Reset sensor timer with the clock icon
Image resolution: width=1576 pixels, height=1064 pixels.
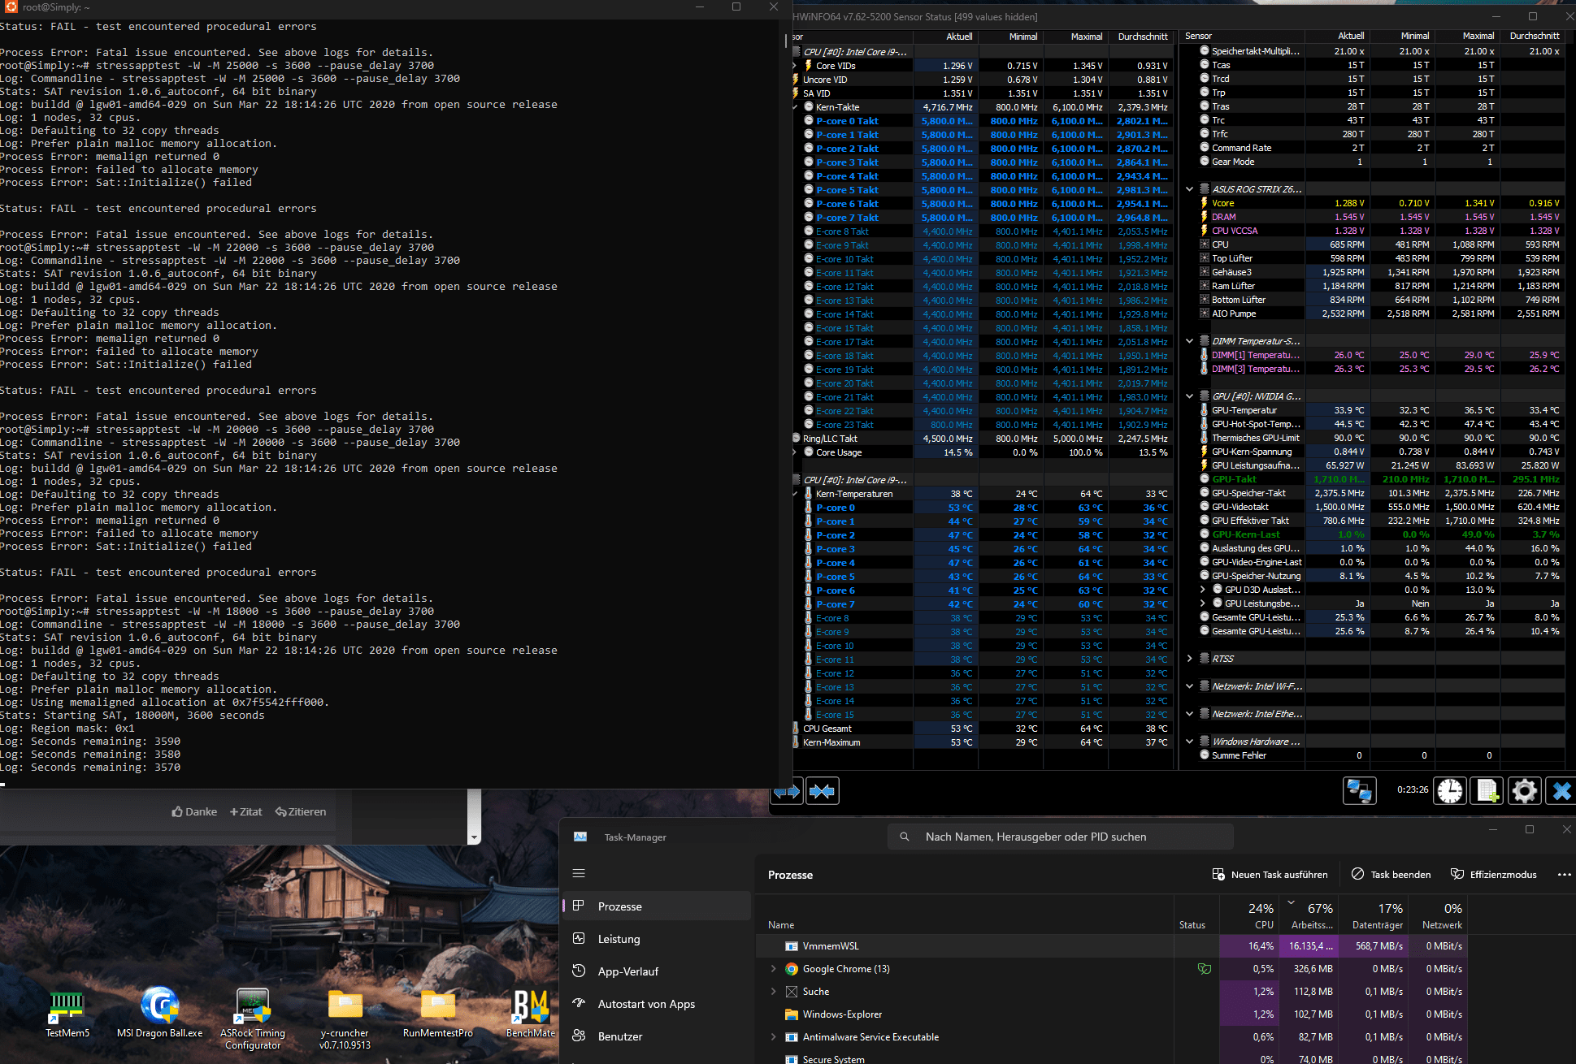1449,790
